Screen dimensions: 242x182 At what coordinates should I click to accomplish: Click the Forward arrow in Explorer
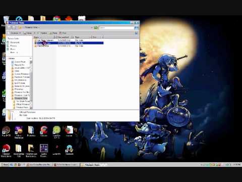click(14, 27)
